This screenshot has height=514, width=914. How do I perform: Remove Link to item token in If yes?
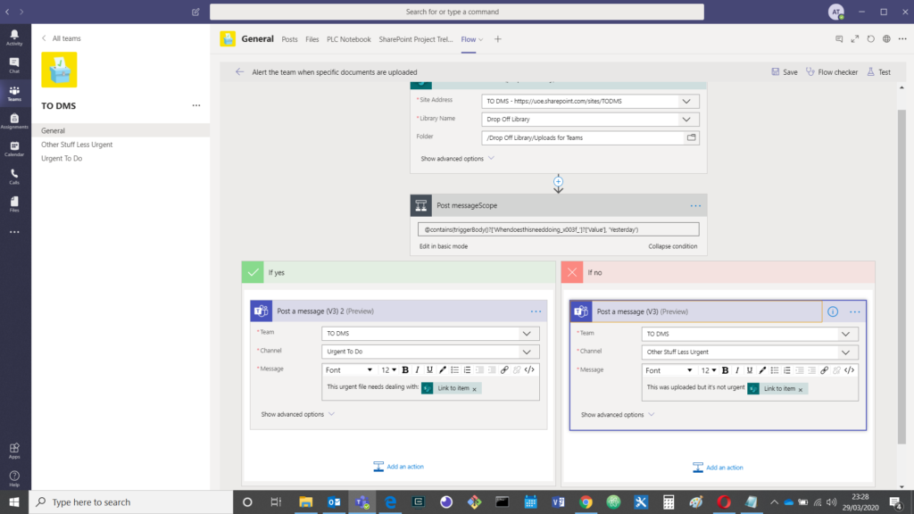click(475, 389)
